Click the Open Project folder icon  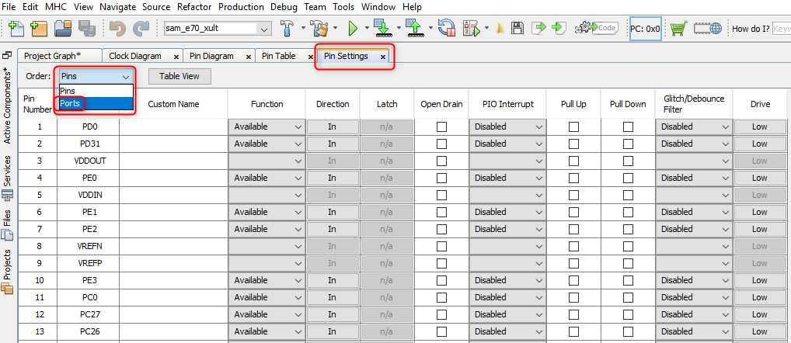[x=63, y=29]
